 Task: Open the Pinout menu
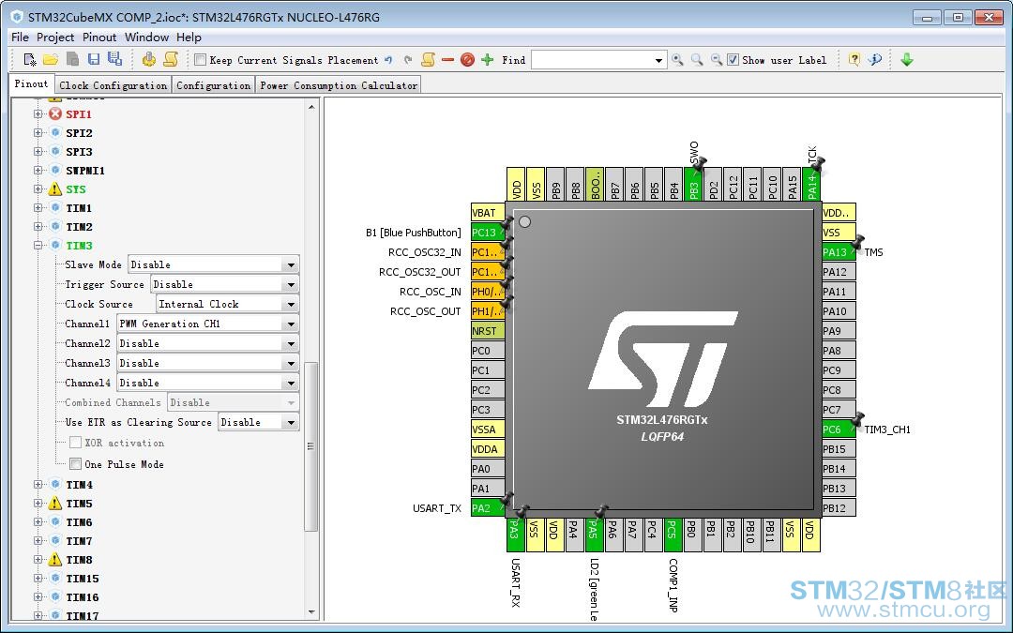(x=99, y=37)
